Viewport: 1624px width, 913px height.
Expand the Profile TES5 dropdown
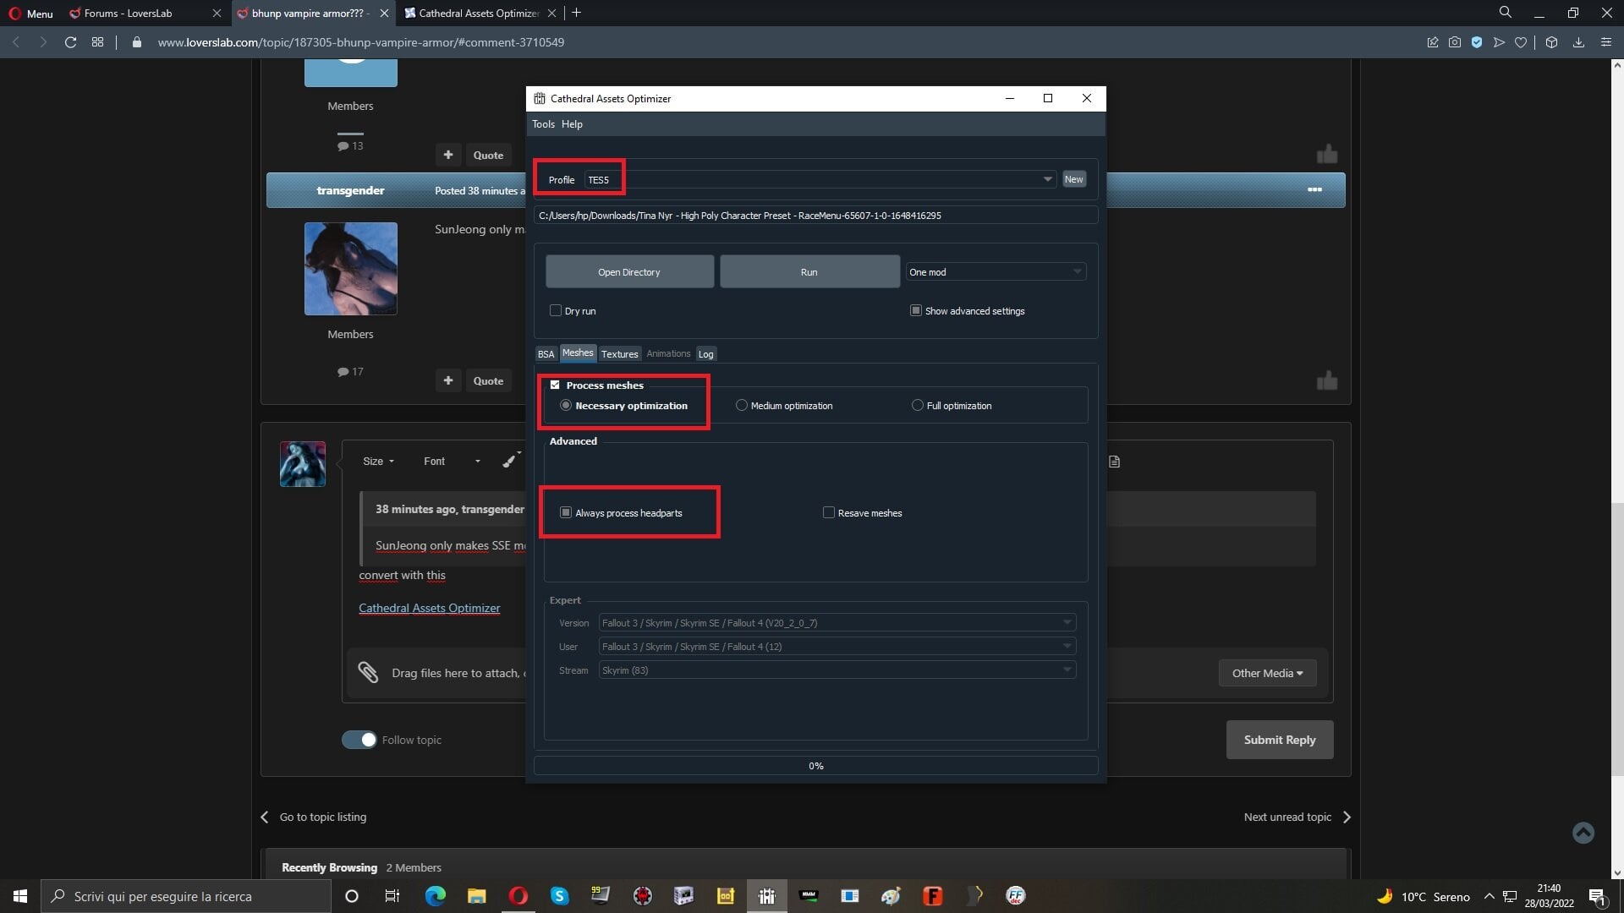point(820,179)
